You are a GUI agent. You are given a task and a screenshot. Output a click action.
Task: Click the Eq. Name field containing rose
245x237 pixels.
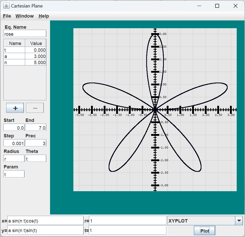(25, 34)
